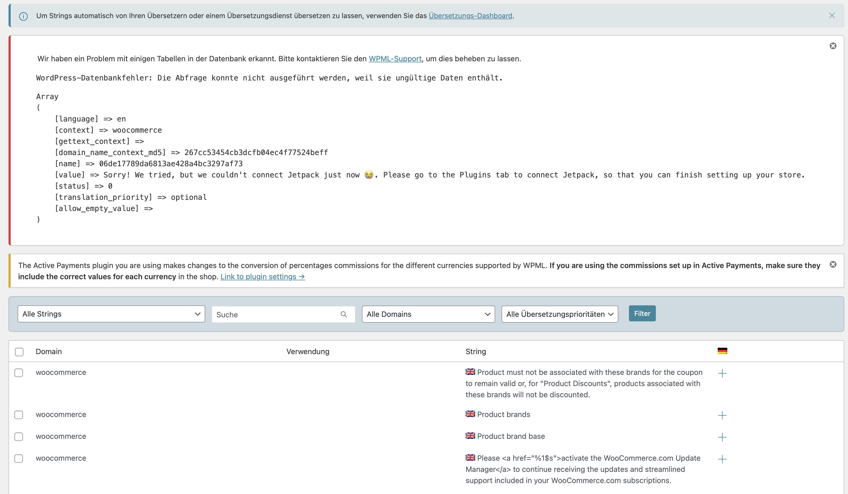Click the Filter button
The height and width of the screenshot is (494, 848).
point(642,313)
